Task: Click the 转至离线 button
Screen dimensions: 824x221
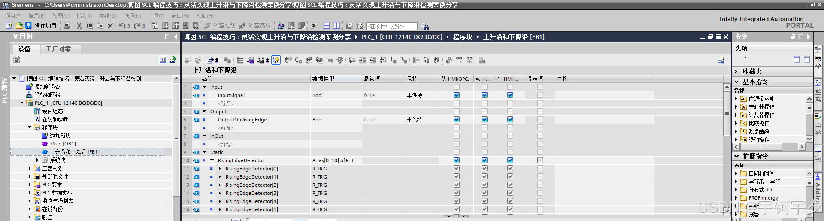Action: click(255, 26)
